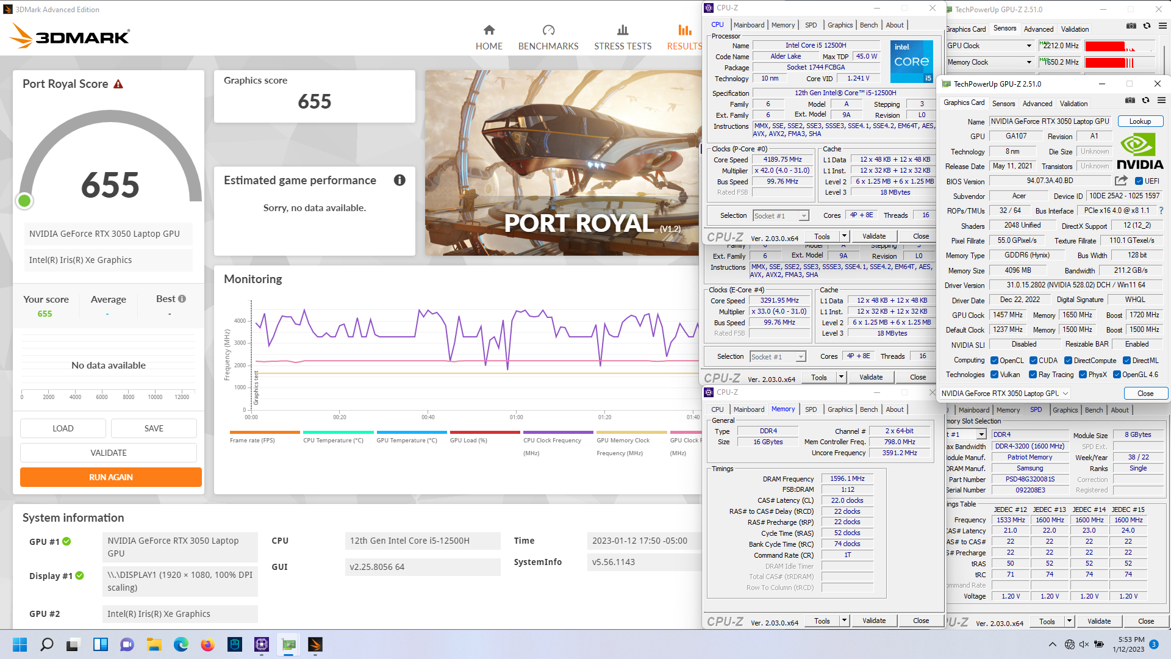Image resolution: width=1171 pixels, height=659 pixels.
Task: Switch to the SPD tab in the CPU-Z Memory window
Action: (811, 409)
